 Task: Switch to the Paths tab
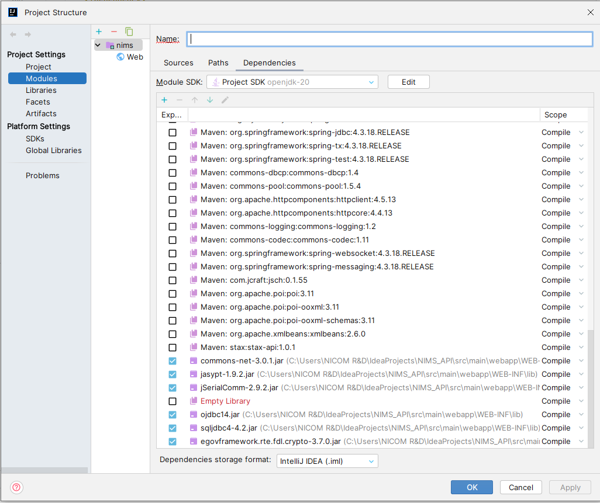(x=218, y=63)
